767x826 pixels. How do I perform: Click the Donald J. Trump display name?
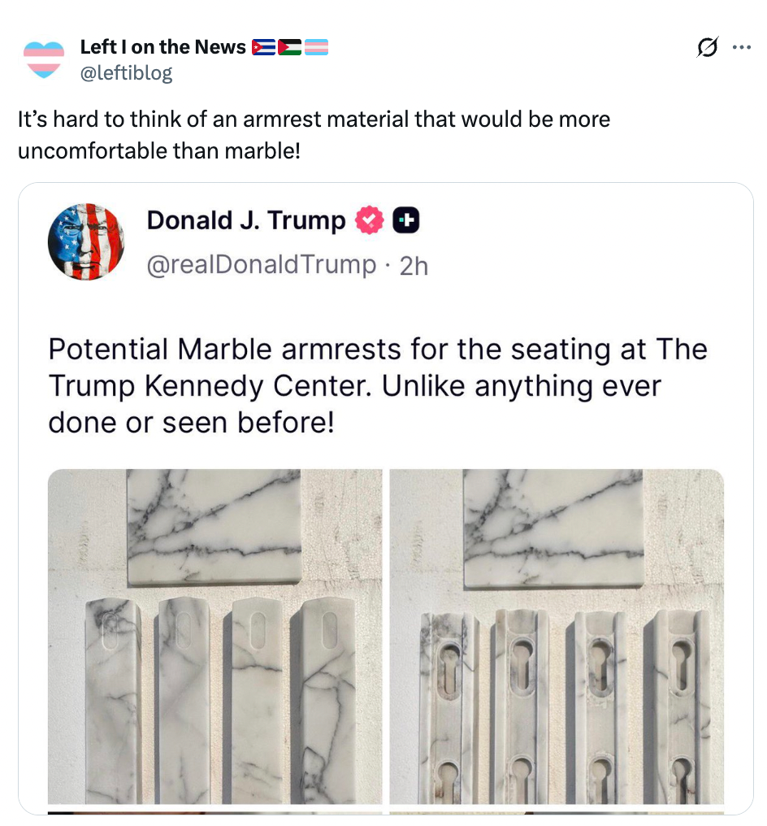(x=245, y=220)
